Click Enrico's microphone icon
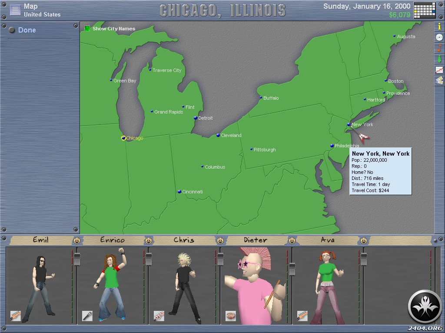445x333 pixels. coord(87,315)
